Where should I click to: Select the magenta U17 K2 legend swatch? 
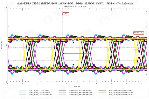(x=62, y=95)
